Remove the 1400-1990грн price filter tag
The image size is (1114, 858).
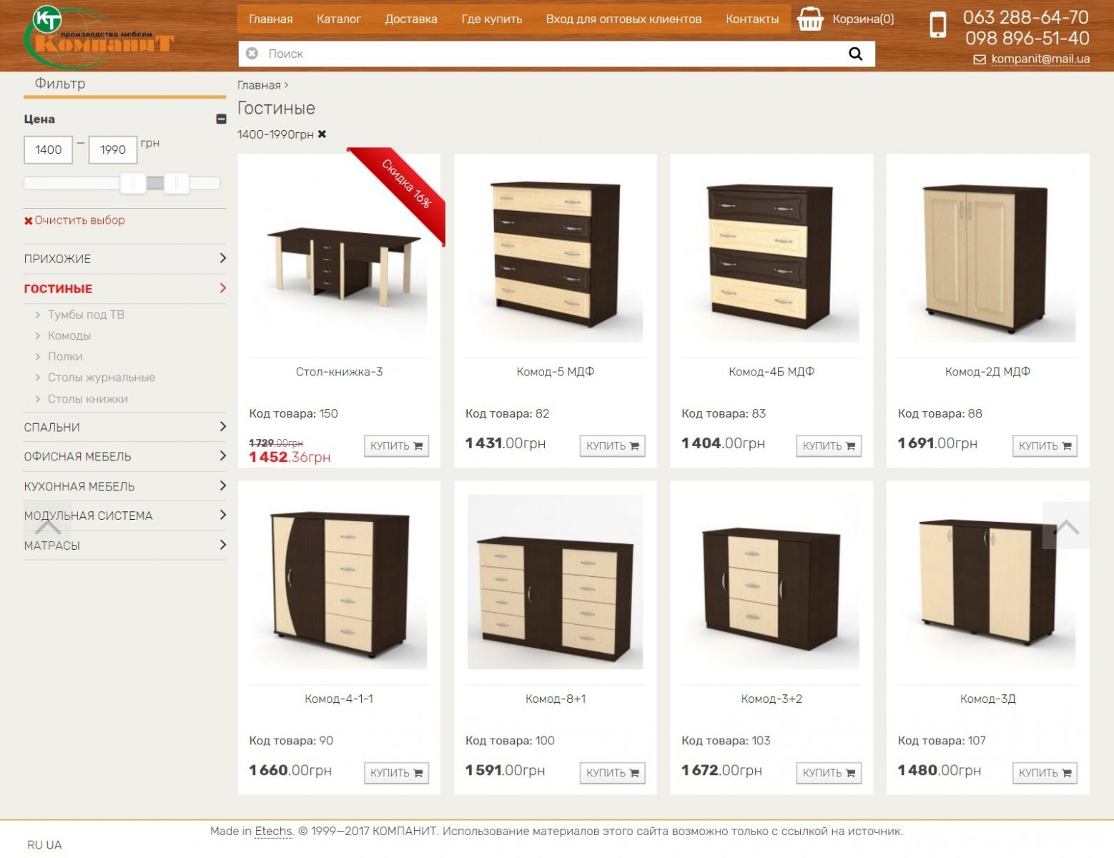pyautogui.click(x=322, y=134)
